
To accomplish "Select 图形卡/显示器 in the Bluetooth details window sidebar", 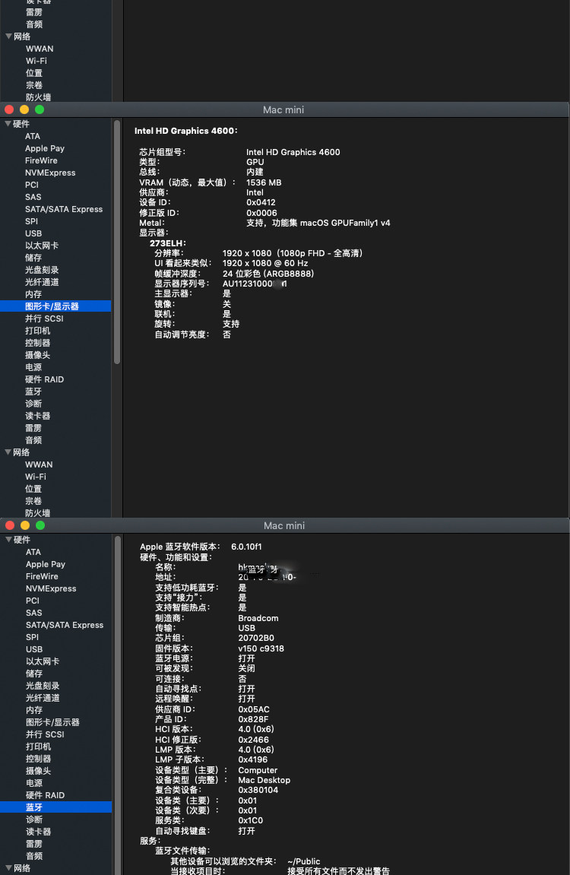I will pyautogui.click(x=52, y=722).
